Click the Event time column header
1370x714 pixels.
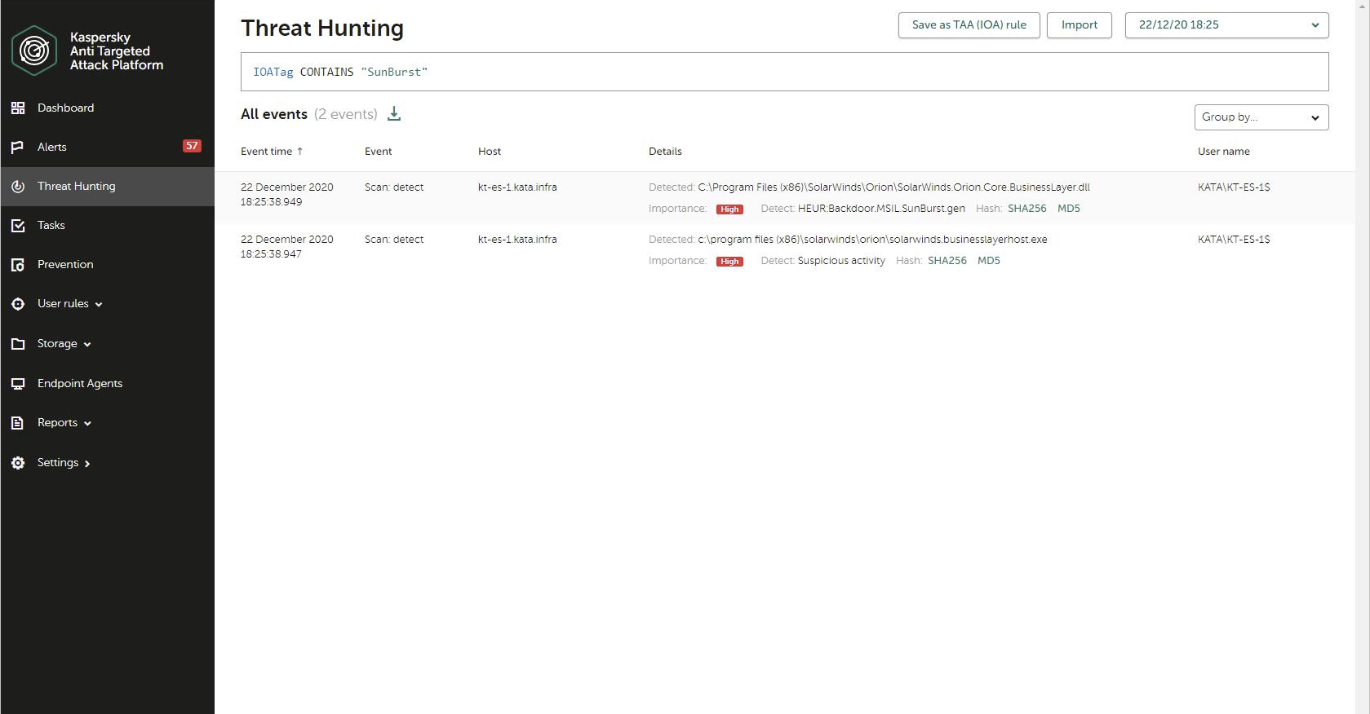click(266, 151)
